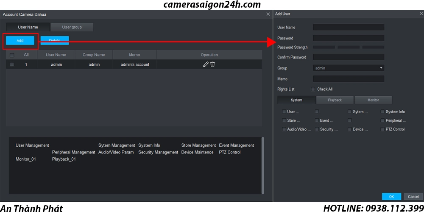The height and width of the screenshot is (212, 424).
Task: Enable the Check All checkbox
Action: [313, 89]
